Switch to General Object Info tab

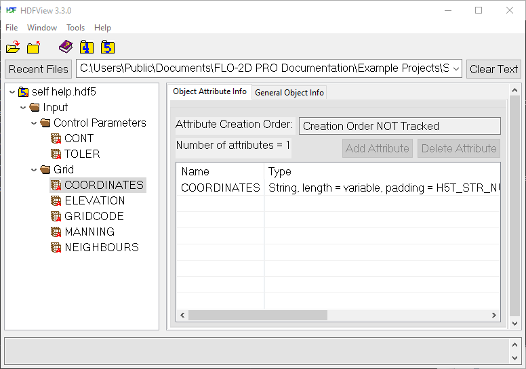pos(289,93)
